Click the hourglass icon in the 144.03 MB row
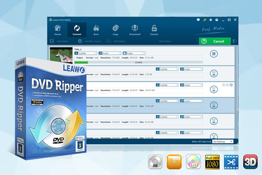Viewport: 262px width, 175px height. click(x=214, y=89)
